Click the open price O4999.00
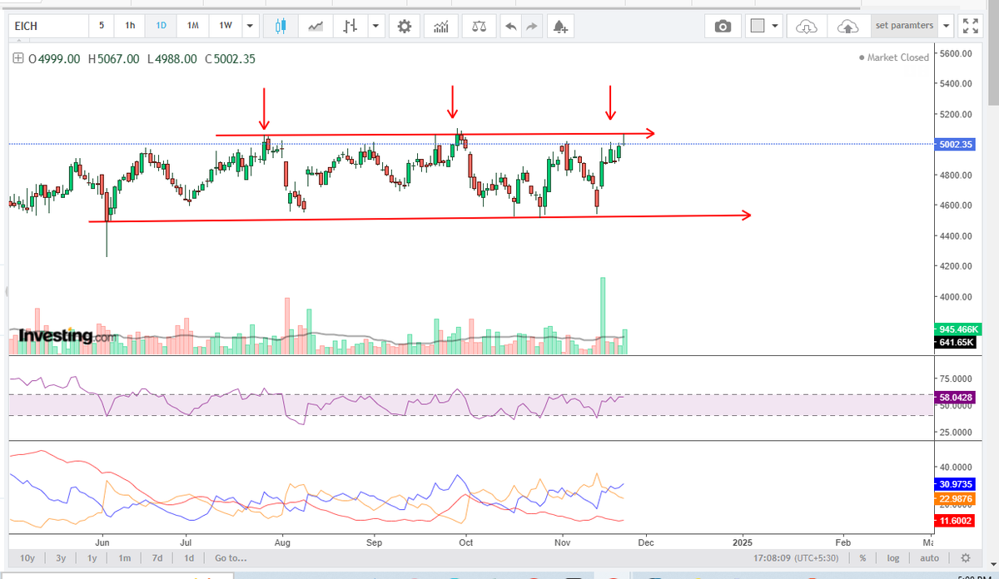The height and width of the screenshot is (579, 999). pyautogui.click(x=54, y=59)
